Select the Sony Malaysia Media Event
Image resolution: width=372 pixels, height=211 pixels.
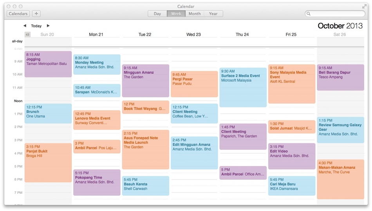292,84
